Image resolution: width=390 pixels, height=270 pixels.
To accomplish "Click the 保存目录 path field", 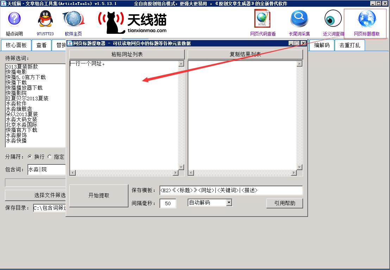I will coord(50,208).
